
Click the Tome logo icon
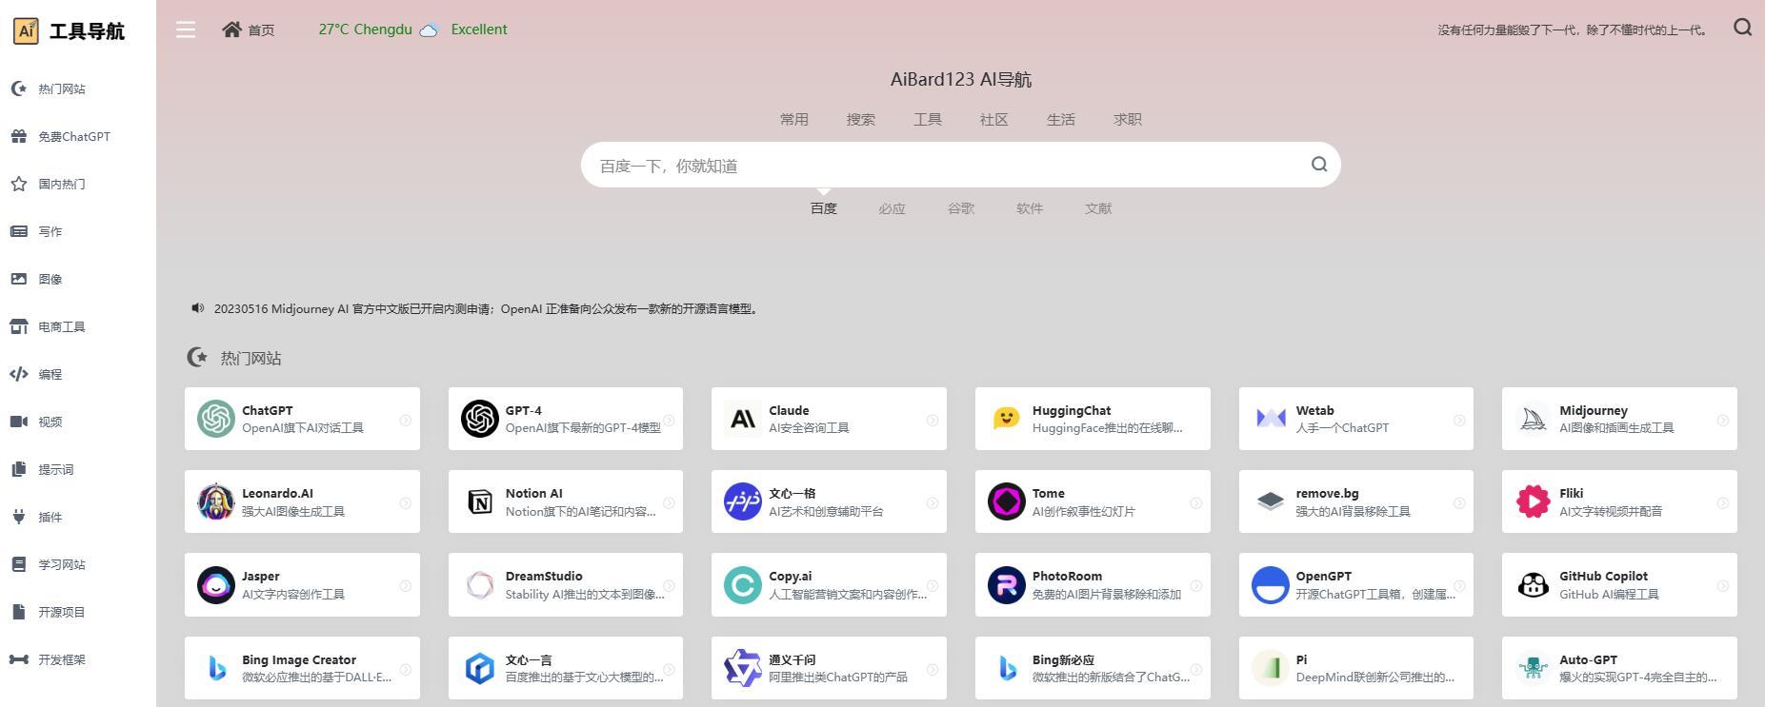coord(1007,501)
